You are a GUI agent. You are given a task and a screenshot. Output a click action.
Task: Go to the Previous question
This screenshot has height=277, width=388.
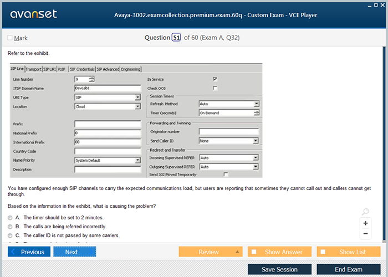tap(29, 252)
